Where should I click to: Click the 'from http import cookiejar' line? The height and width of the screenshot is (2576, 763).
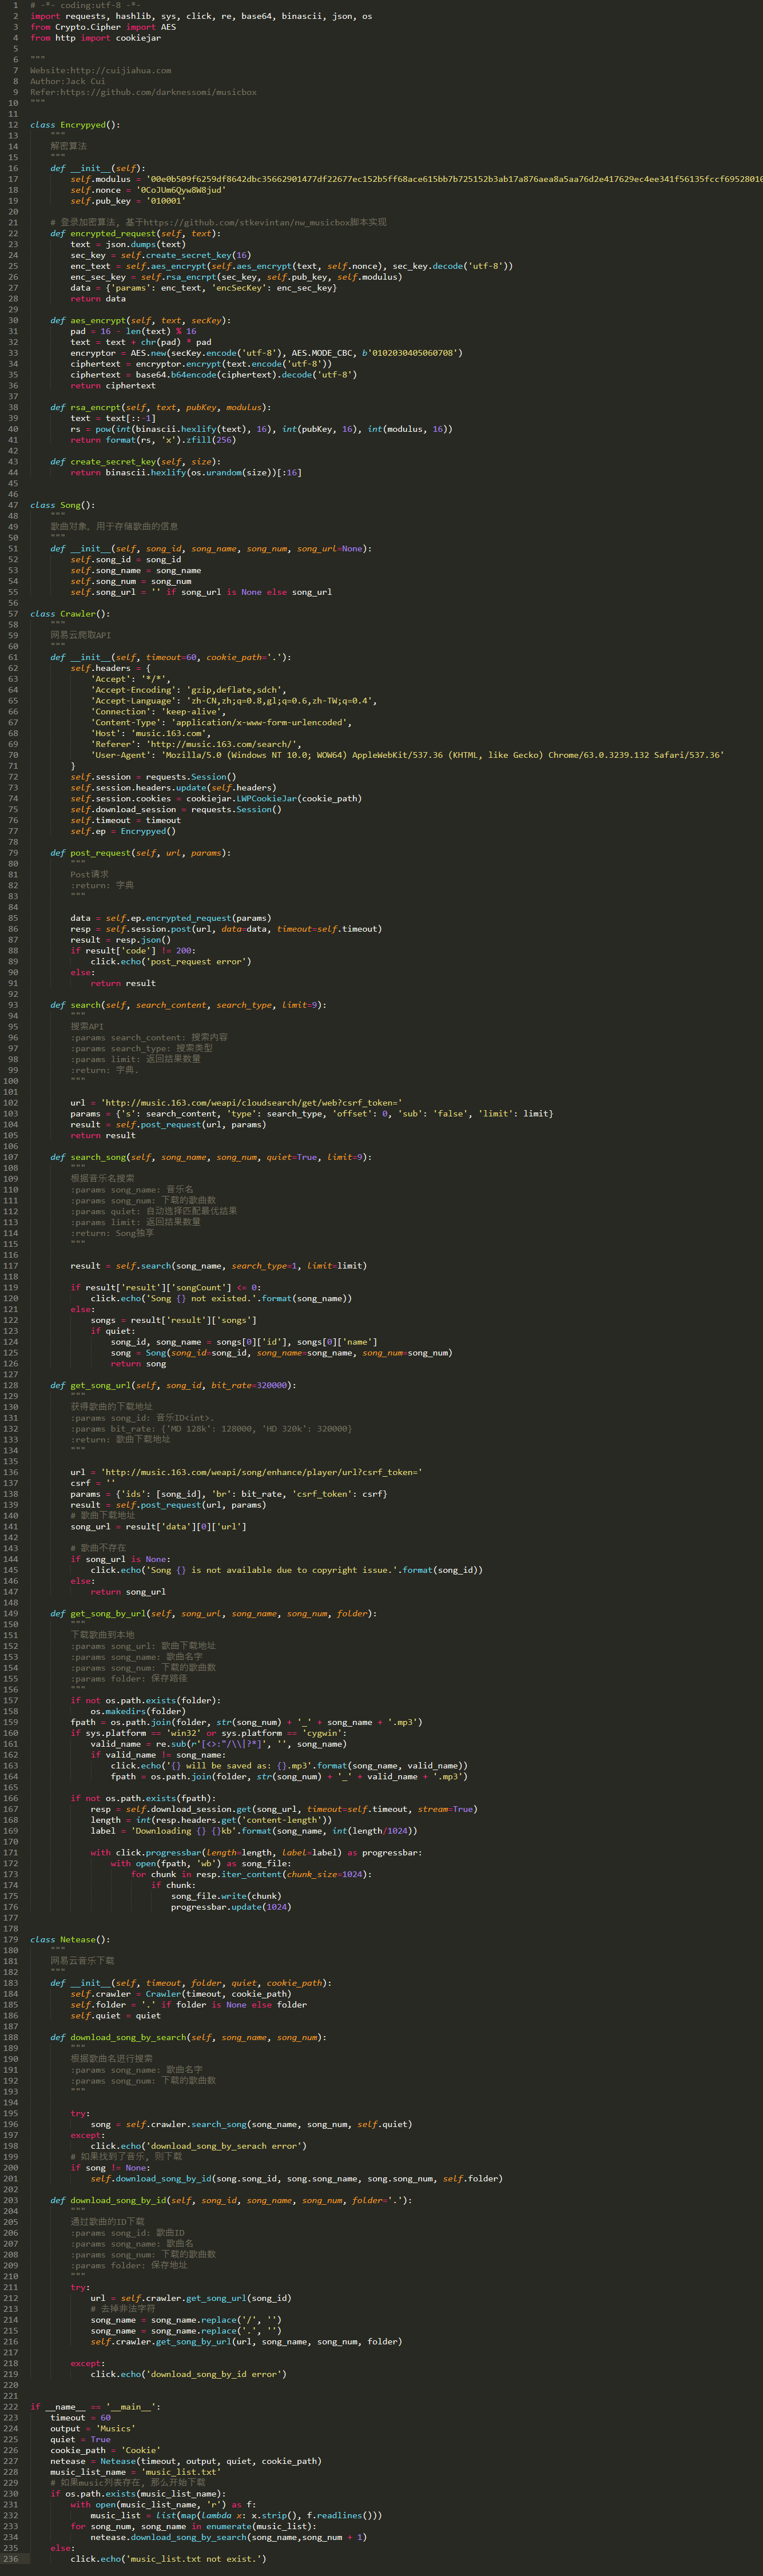pos(95,38)
